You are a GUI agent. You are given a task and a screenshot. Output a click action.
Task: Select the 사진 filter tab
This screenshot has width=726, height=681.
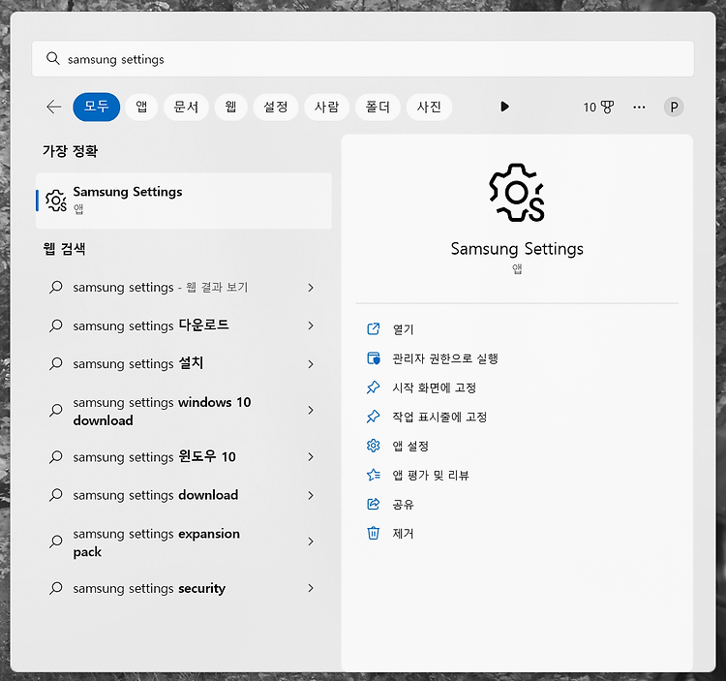429,107
